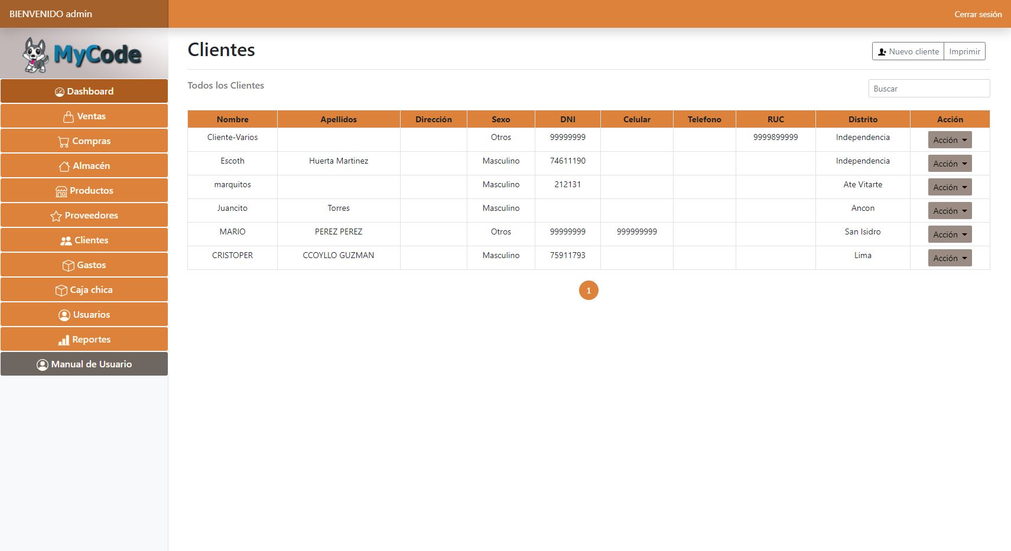Open the Clientes sidebar menu item

(84, 240)
